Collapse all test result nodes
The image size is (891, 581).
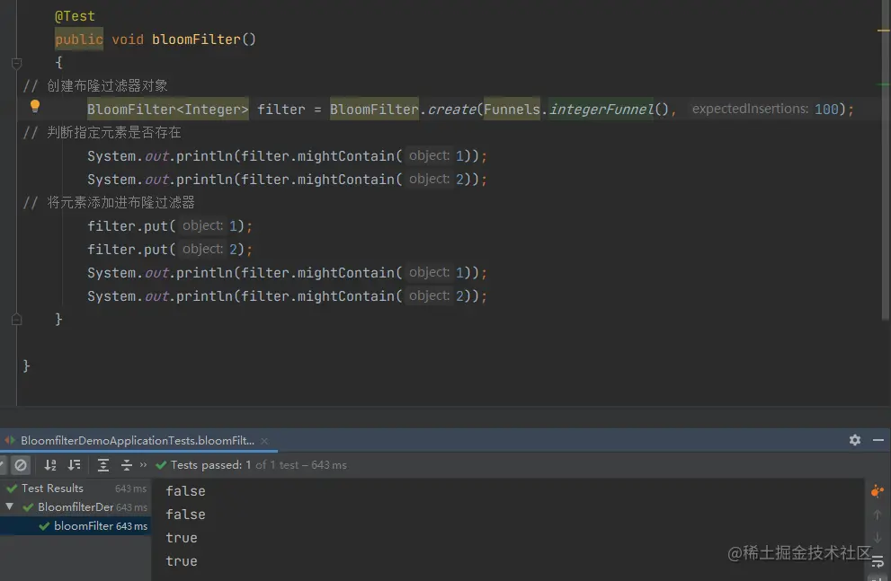click(x=126, y=465)
